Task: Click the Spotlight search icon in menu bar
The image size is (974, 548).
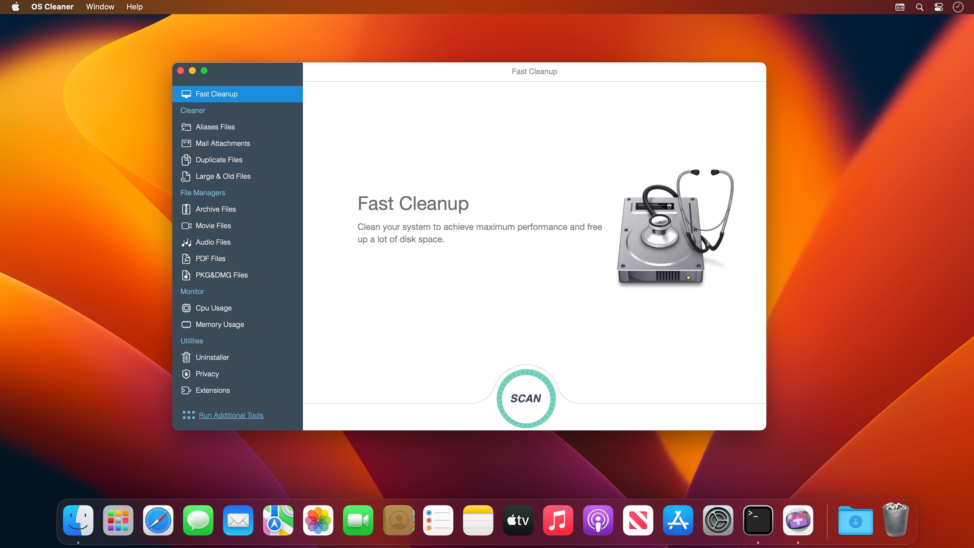Action: [x=920, y=7]
